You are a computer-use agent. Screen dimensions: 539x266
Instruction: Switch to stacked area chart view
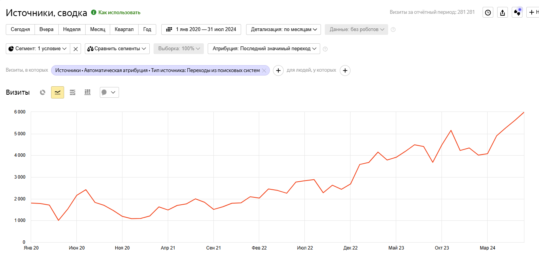[73, 92]
